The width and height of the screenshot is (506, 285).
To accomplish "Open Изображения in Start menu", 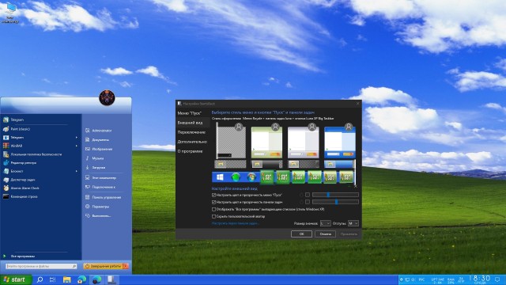I will 102,150.
